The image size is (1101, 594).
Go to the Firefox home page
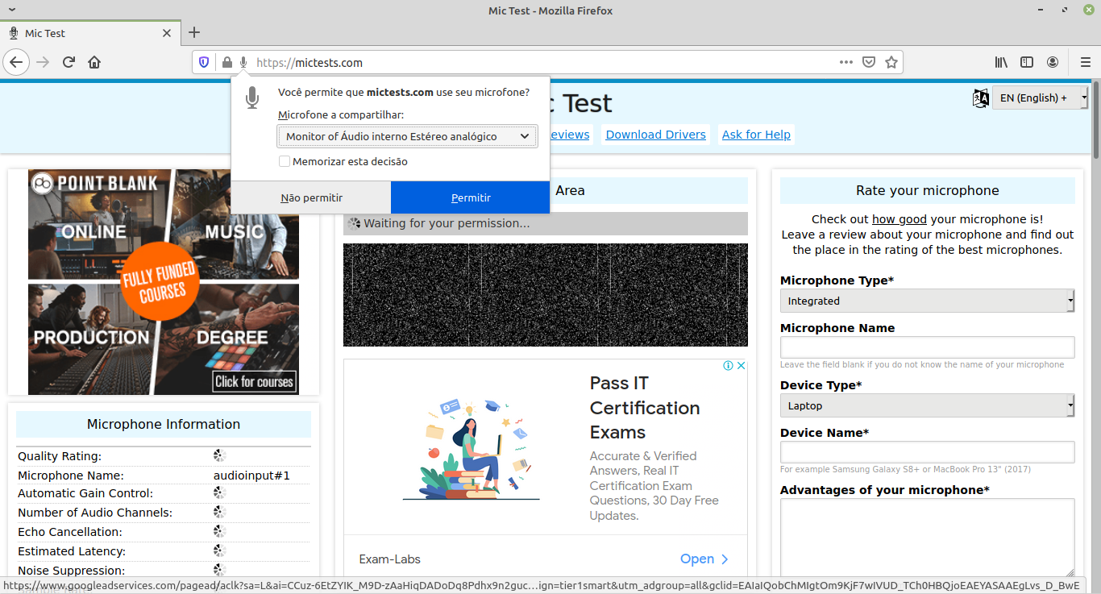point(94,62)
